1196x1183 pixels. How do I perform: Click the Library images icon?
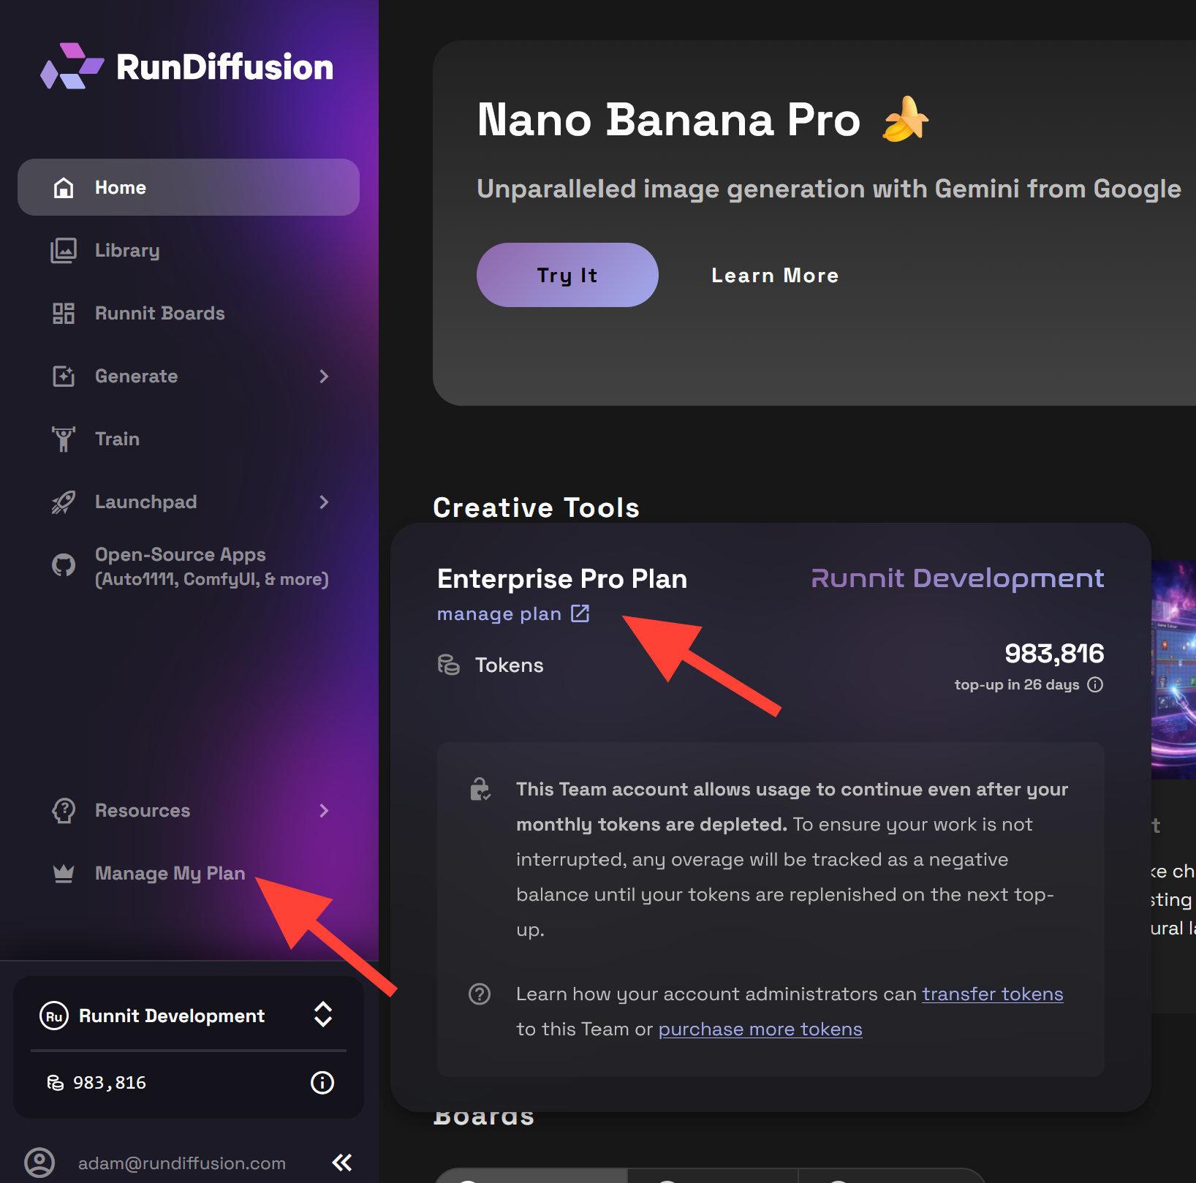point(64,251)
